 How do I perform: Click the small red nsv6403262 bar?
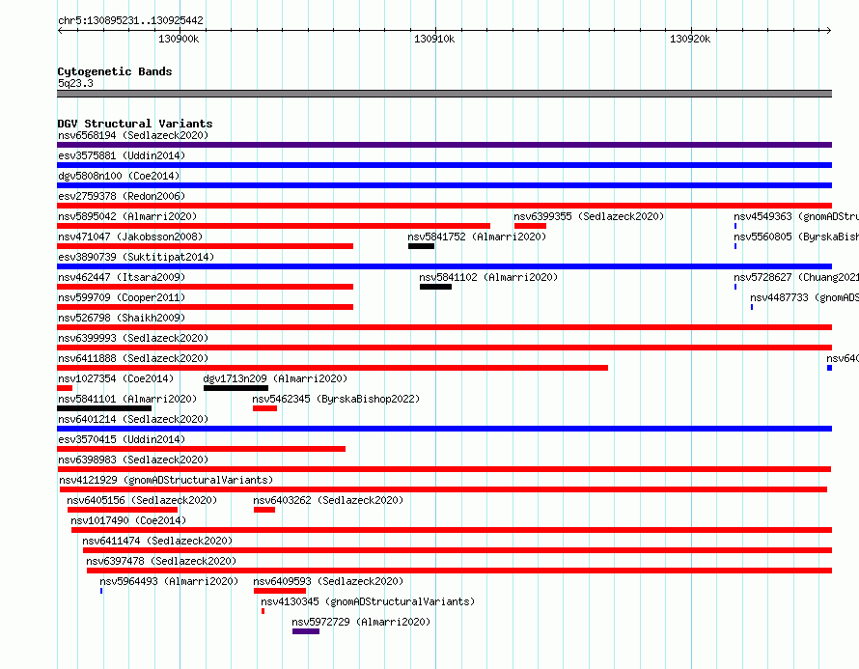264,510
